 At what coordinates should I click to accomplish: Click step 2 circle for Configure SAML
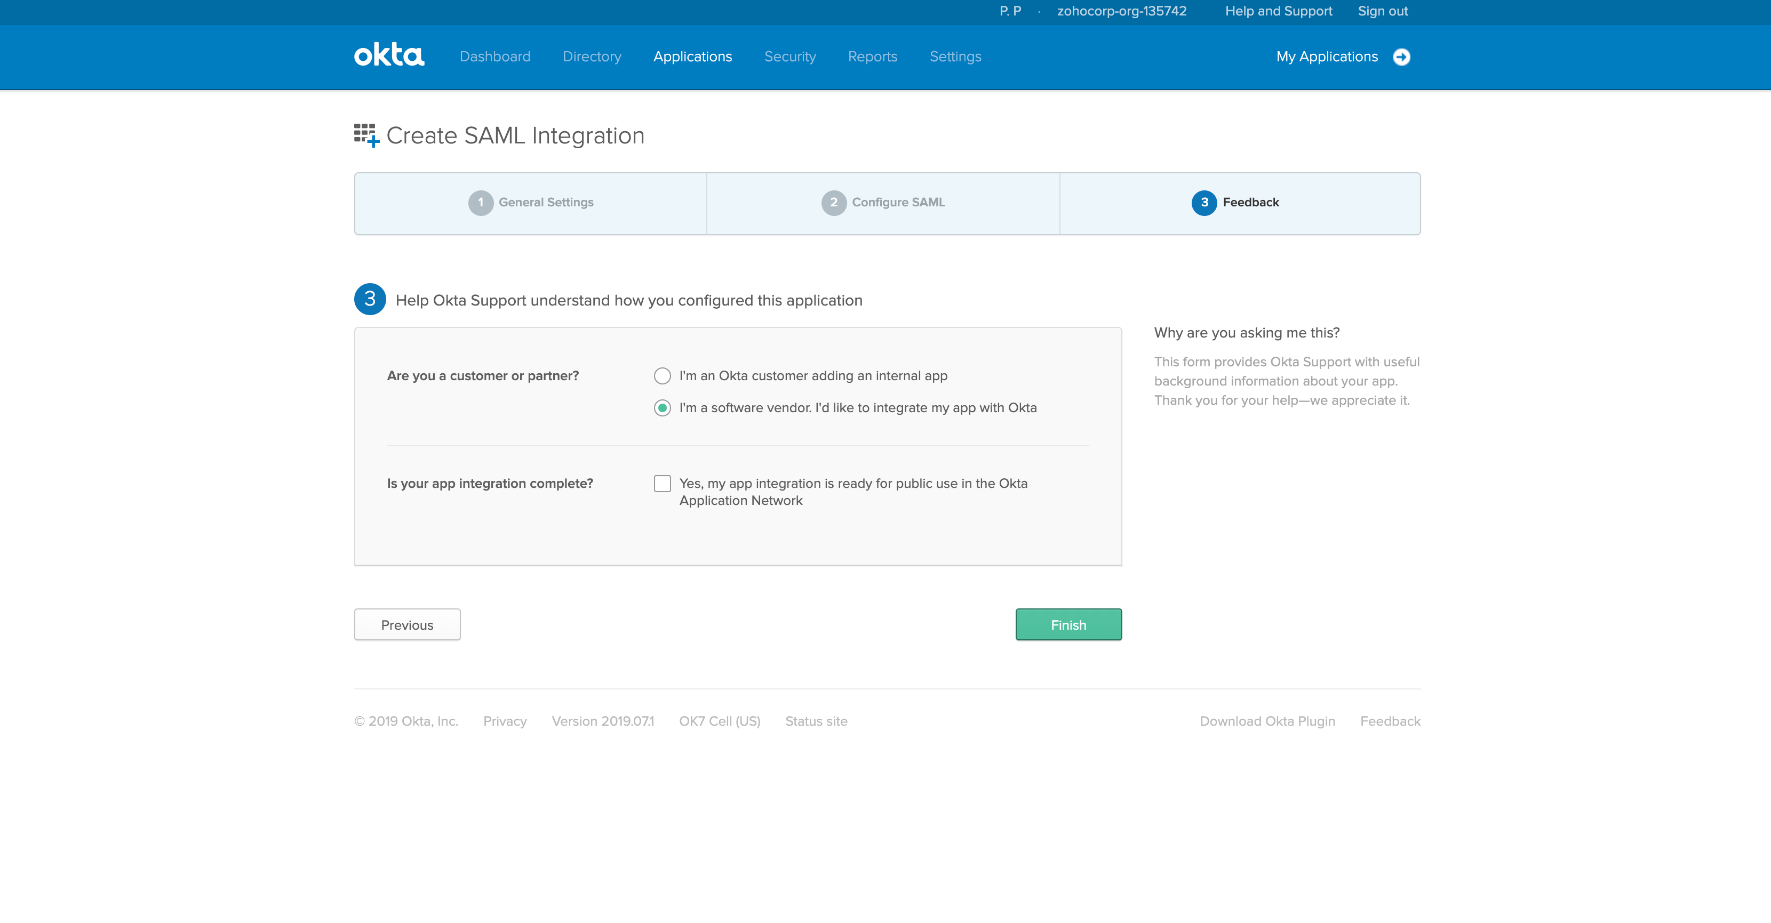pyautogui.click(x=833, y=203)
